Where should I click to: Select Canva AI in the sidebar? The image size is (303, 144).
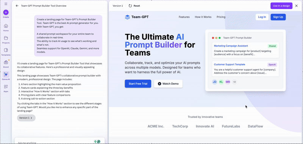[6, 76]
